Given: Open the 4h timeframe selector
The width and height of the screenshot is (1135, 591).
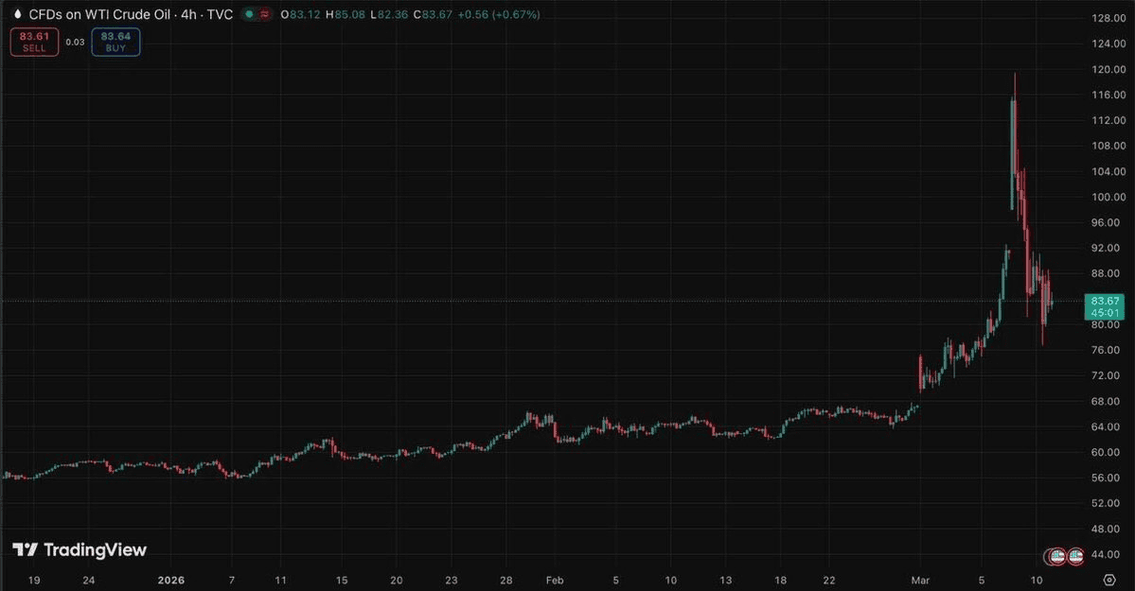Looking at the screenshot, I should coord(188,14).
